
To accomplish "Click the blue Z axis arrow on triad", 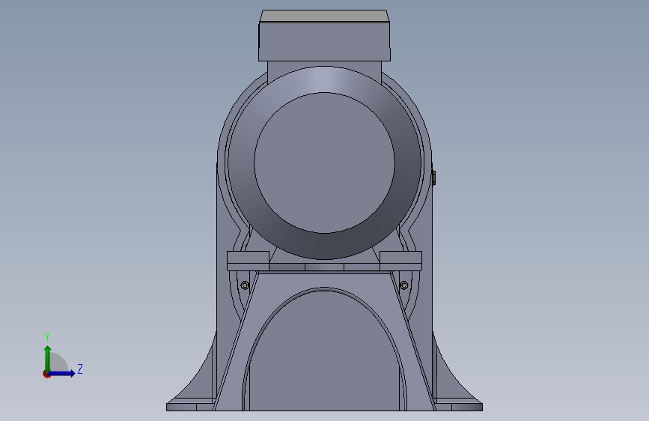I will (x=62, y=373).
